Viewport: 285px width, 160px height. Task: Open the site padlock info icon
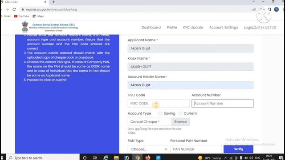point(23,9)
